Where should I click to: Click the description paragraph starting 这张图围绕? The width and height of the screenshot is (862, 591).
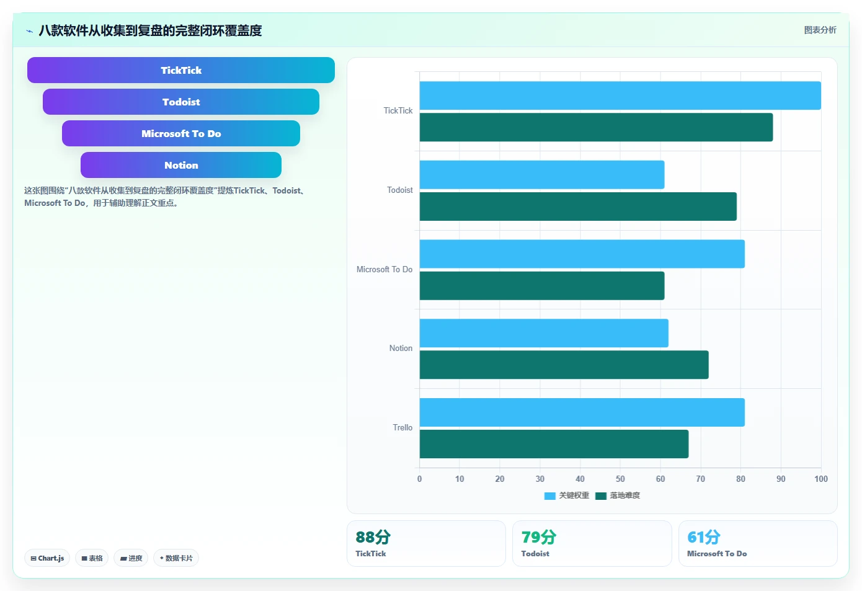tap(166, 197)
